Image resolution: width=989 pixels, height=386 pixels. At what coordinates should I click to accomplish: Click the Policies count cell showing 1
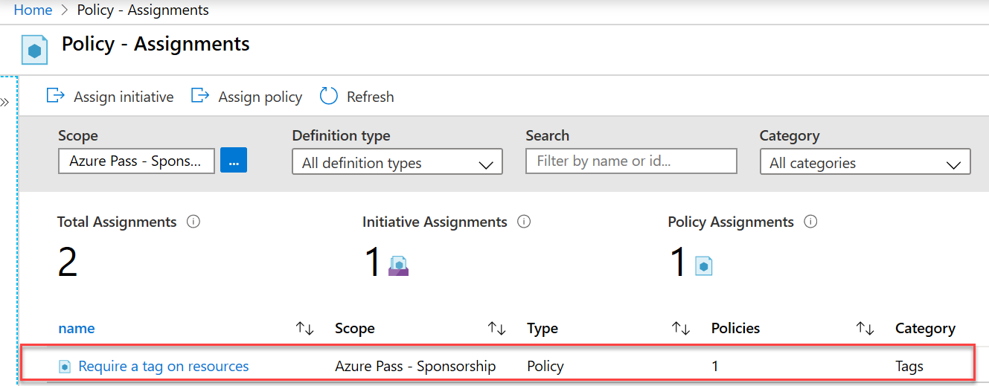coord(715,366)
